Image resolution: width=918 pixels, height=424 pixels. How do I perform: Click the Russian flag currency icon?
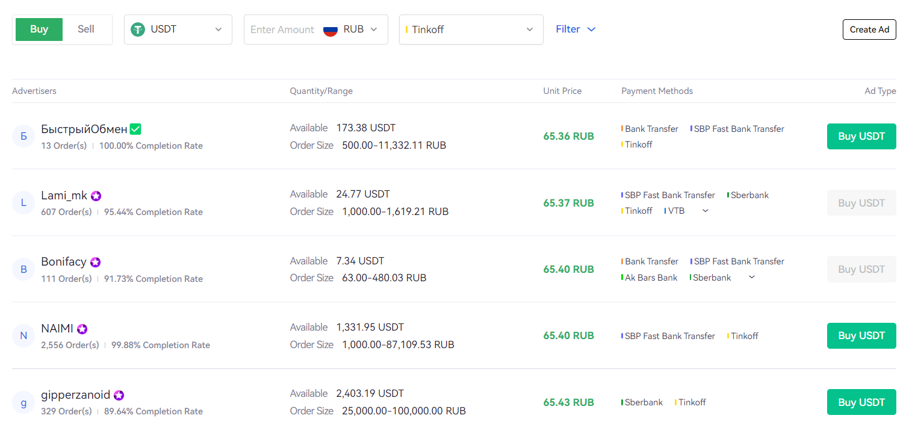click(330, 30)
